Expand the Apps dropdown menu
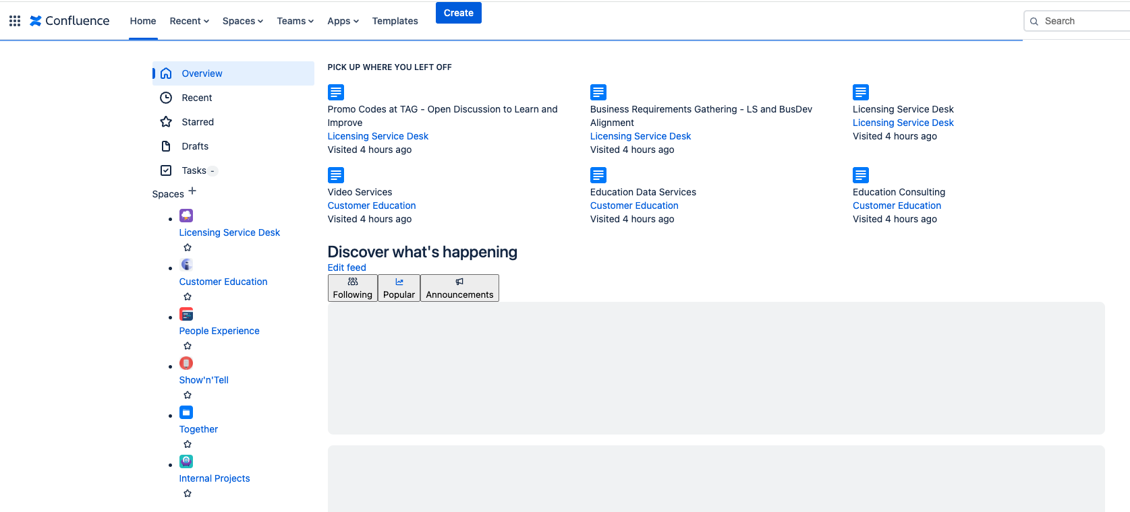 click(x=343, y=21)
